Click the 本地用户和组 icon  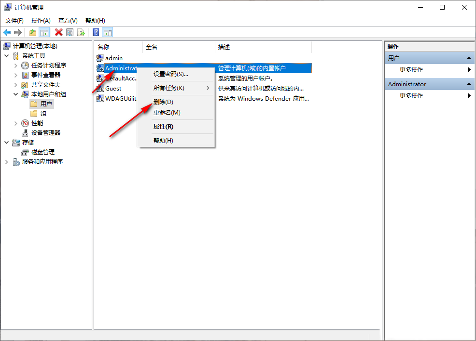click(x=25, y=94)
